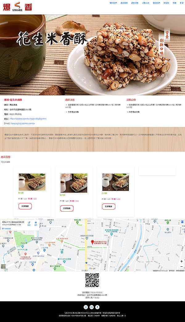Click the email icon in the footer
The width and height of the screenshot is (185, 322).
tap(92, 307)
